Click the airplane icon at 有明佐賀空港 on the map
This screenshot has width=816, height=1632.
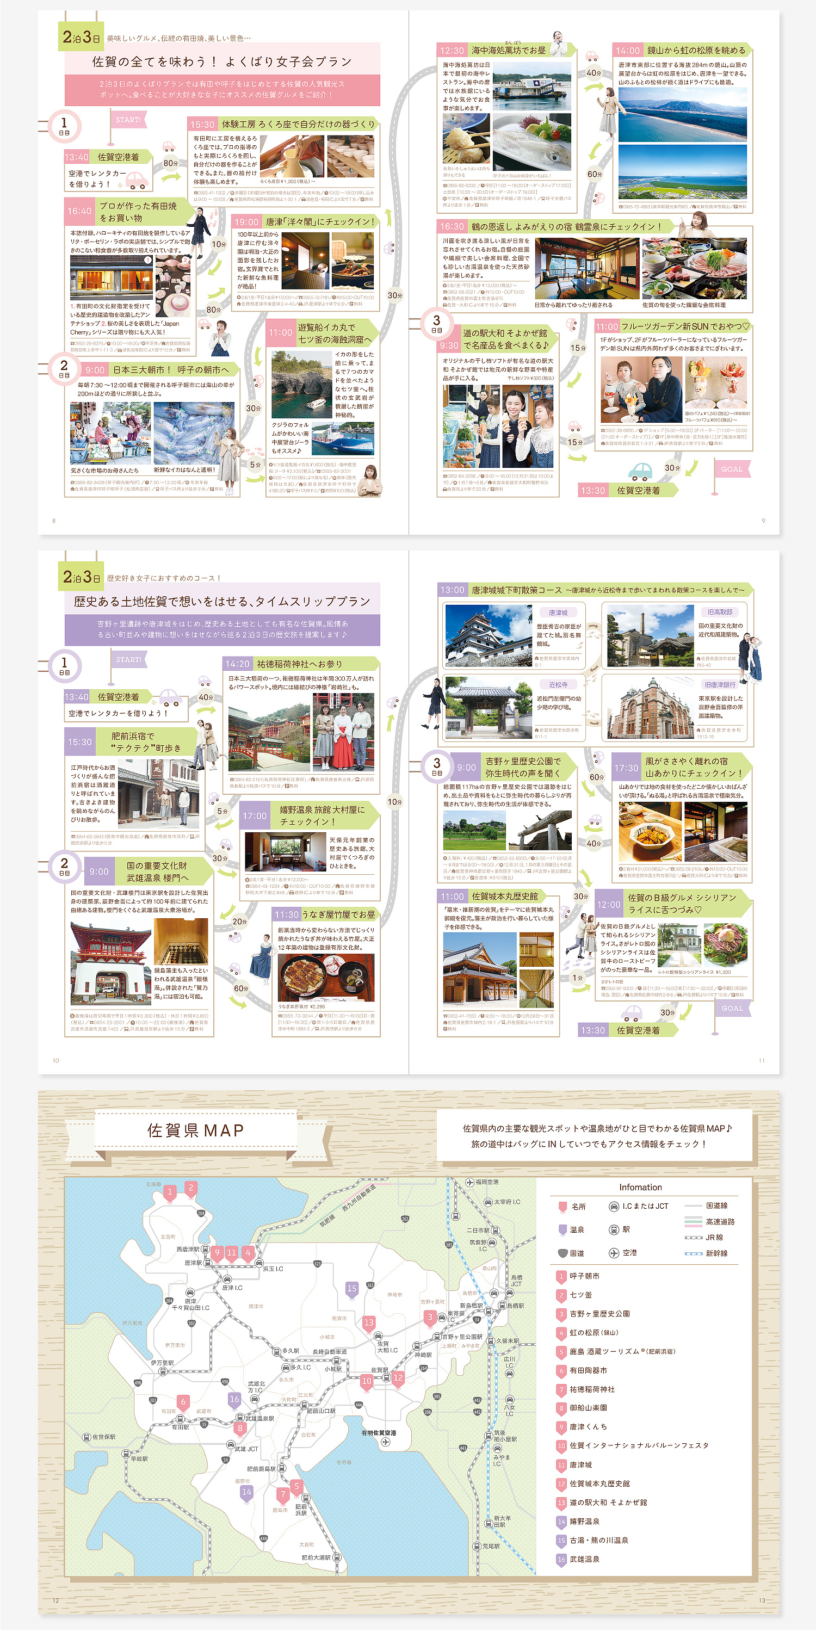point(385,1442)
